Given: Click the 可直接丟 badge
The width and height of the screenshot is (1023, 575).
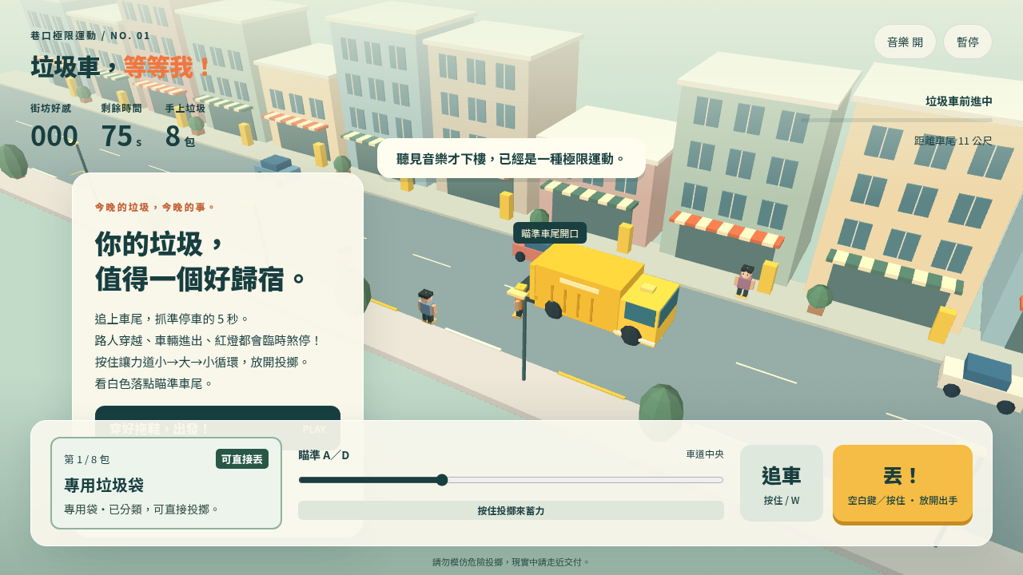Looking at the screenshot, I should (242, 459).
